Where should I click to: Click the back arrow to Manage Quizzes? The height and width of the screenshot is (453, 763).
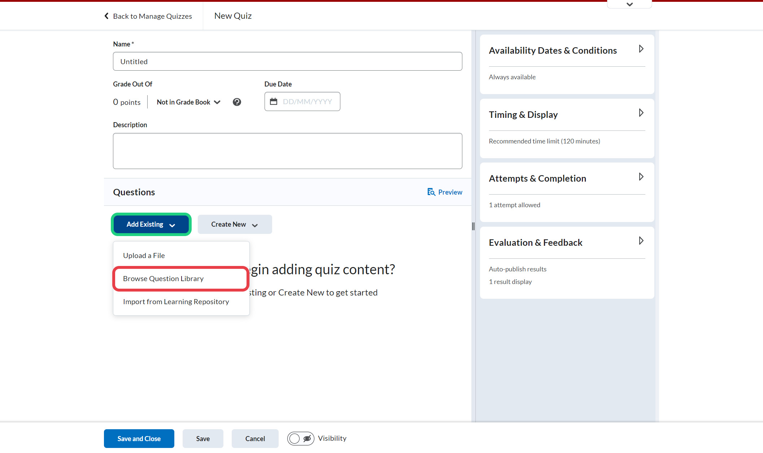tap(106, 16)
